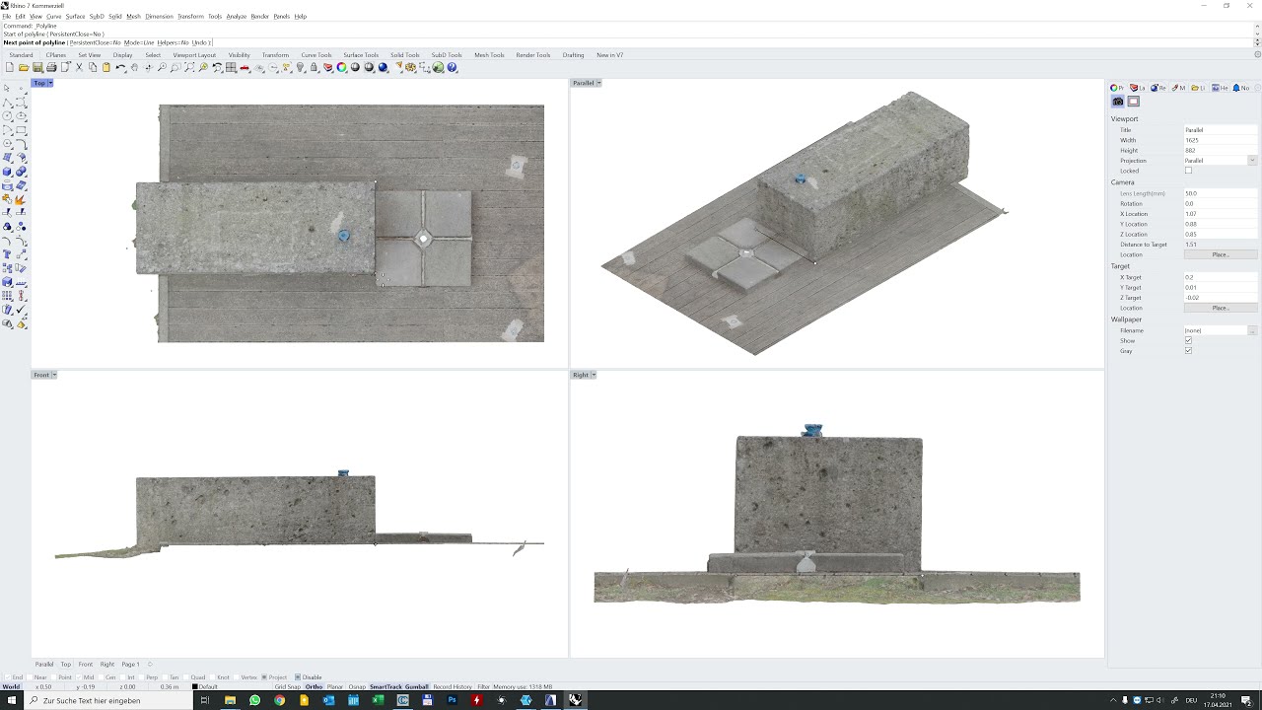The width and height of the screenshot is (1262, 710).
Task: Click the Open file folder icon
Action: 23,67
